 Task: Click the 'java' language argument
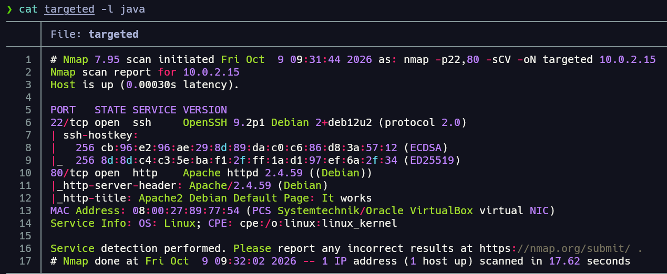(132, 9)
